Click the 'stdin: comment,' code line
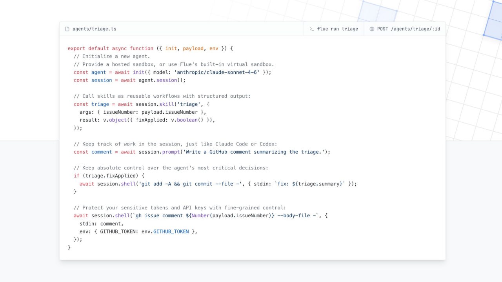502x282 pixels. 102,224
